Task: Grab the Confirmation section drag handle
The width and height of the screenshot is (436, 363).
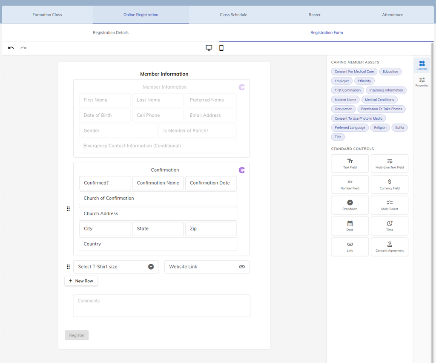Action: pos(68,209)
